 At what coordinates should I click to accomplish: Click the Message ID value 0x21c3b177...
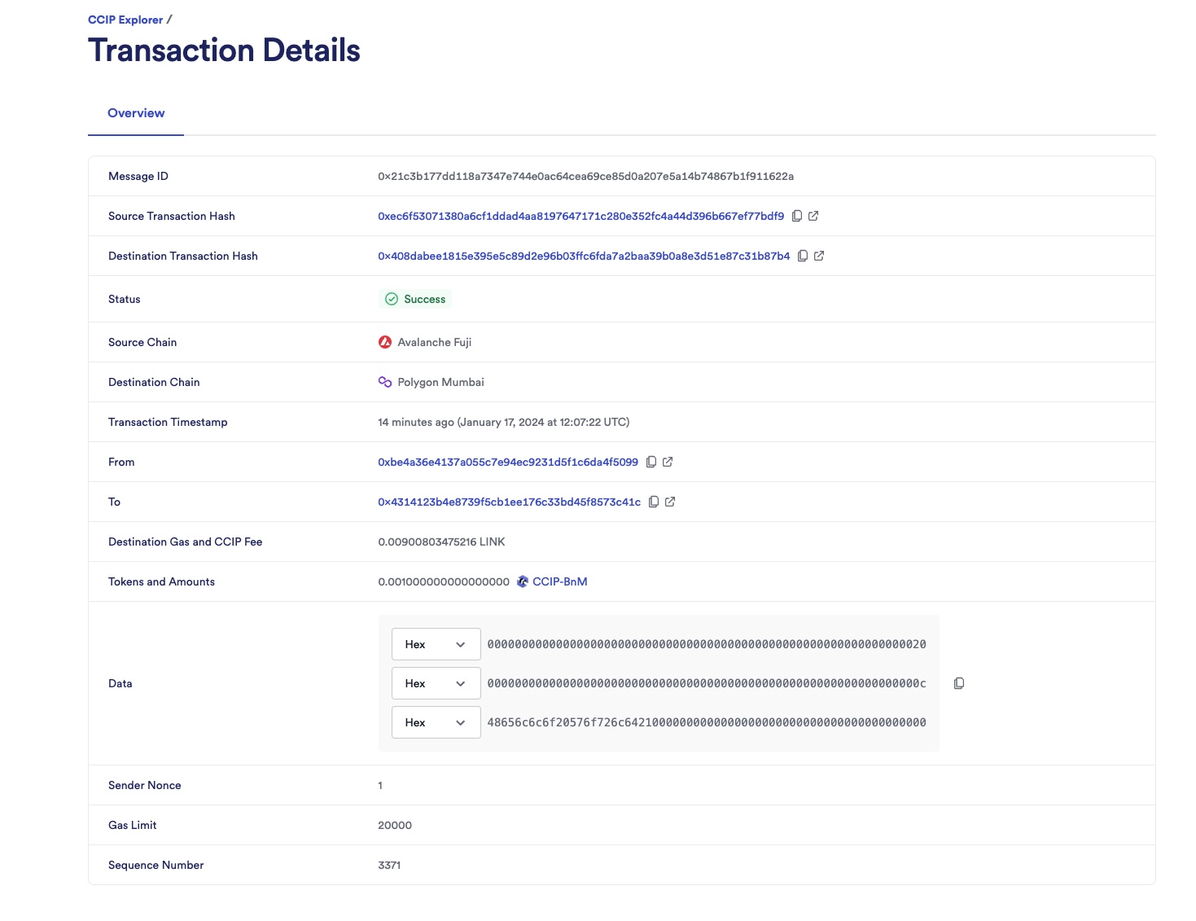pos(585,176)
